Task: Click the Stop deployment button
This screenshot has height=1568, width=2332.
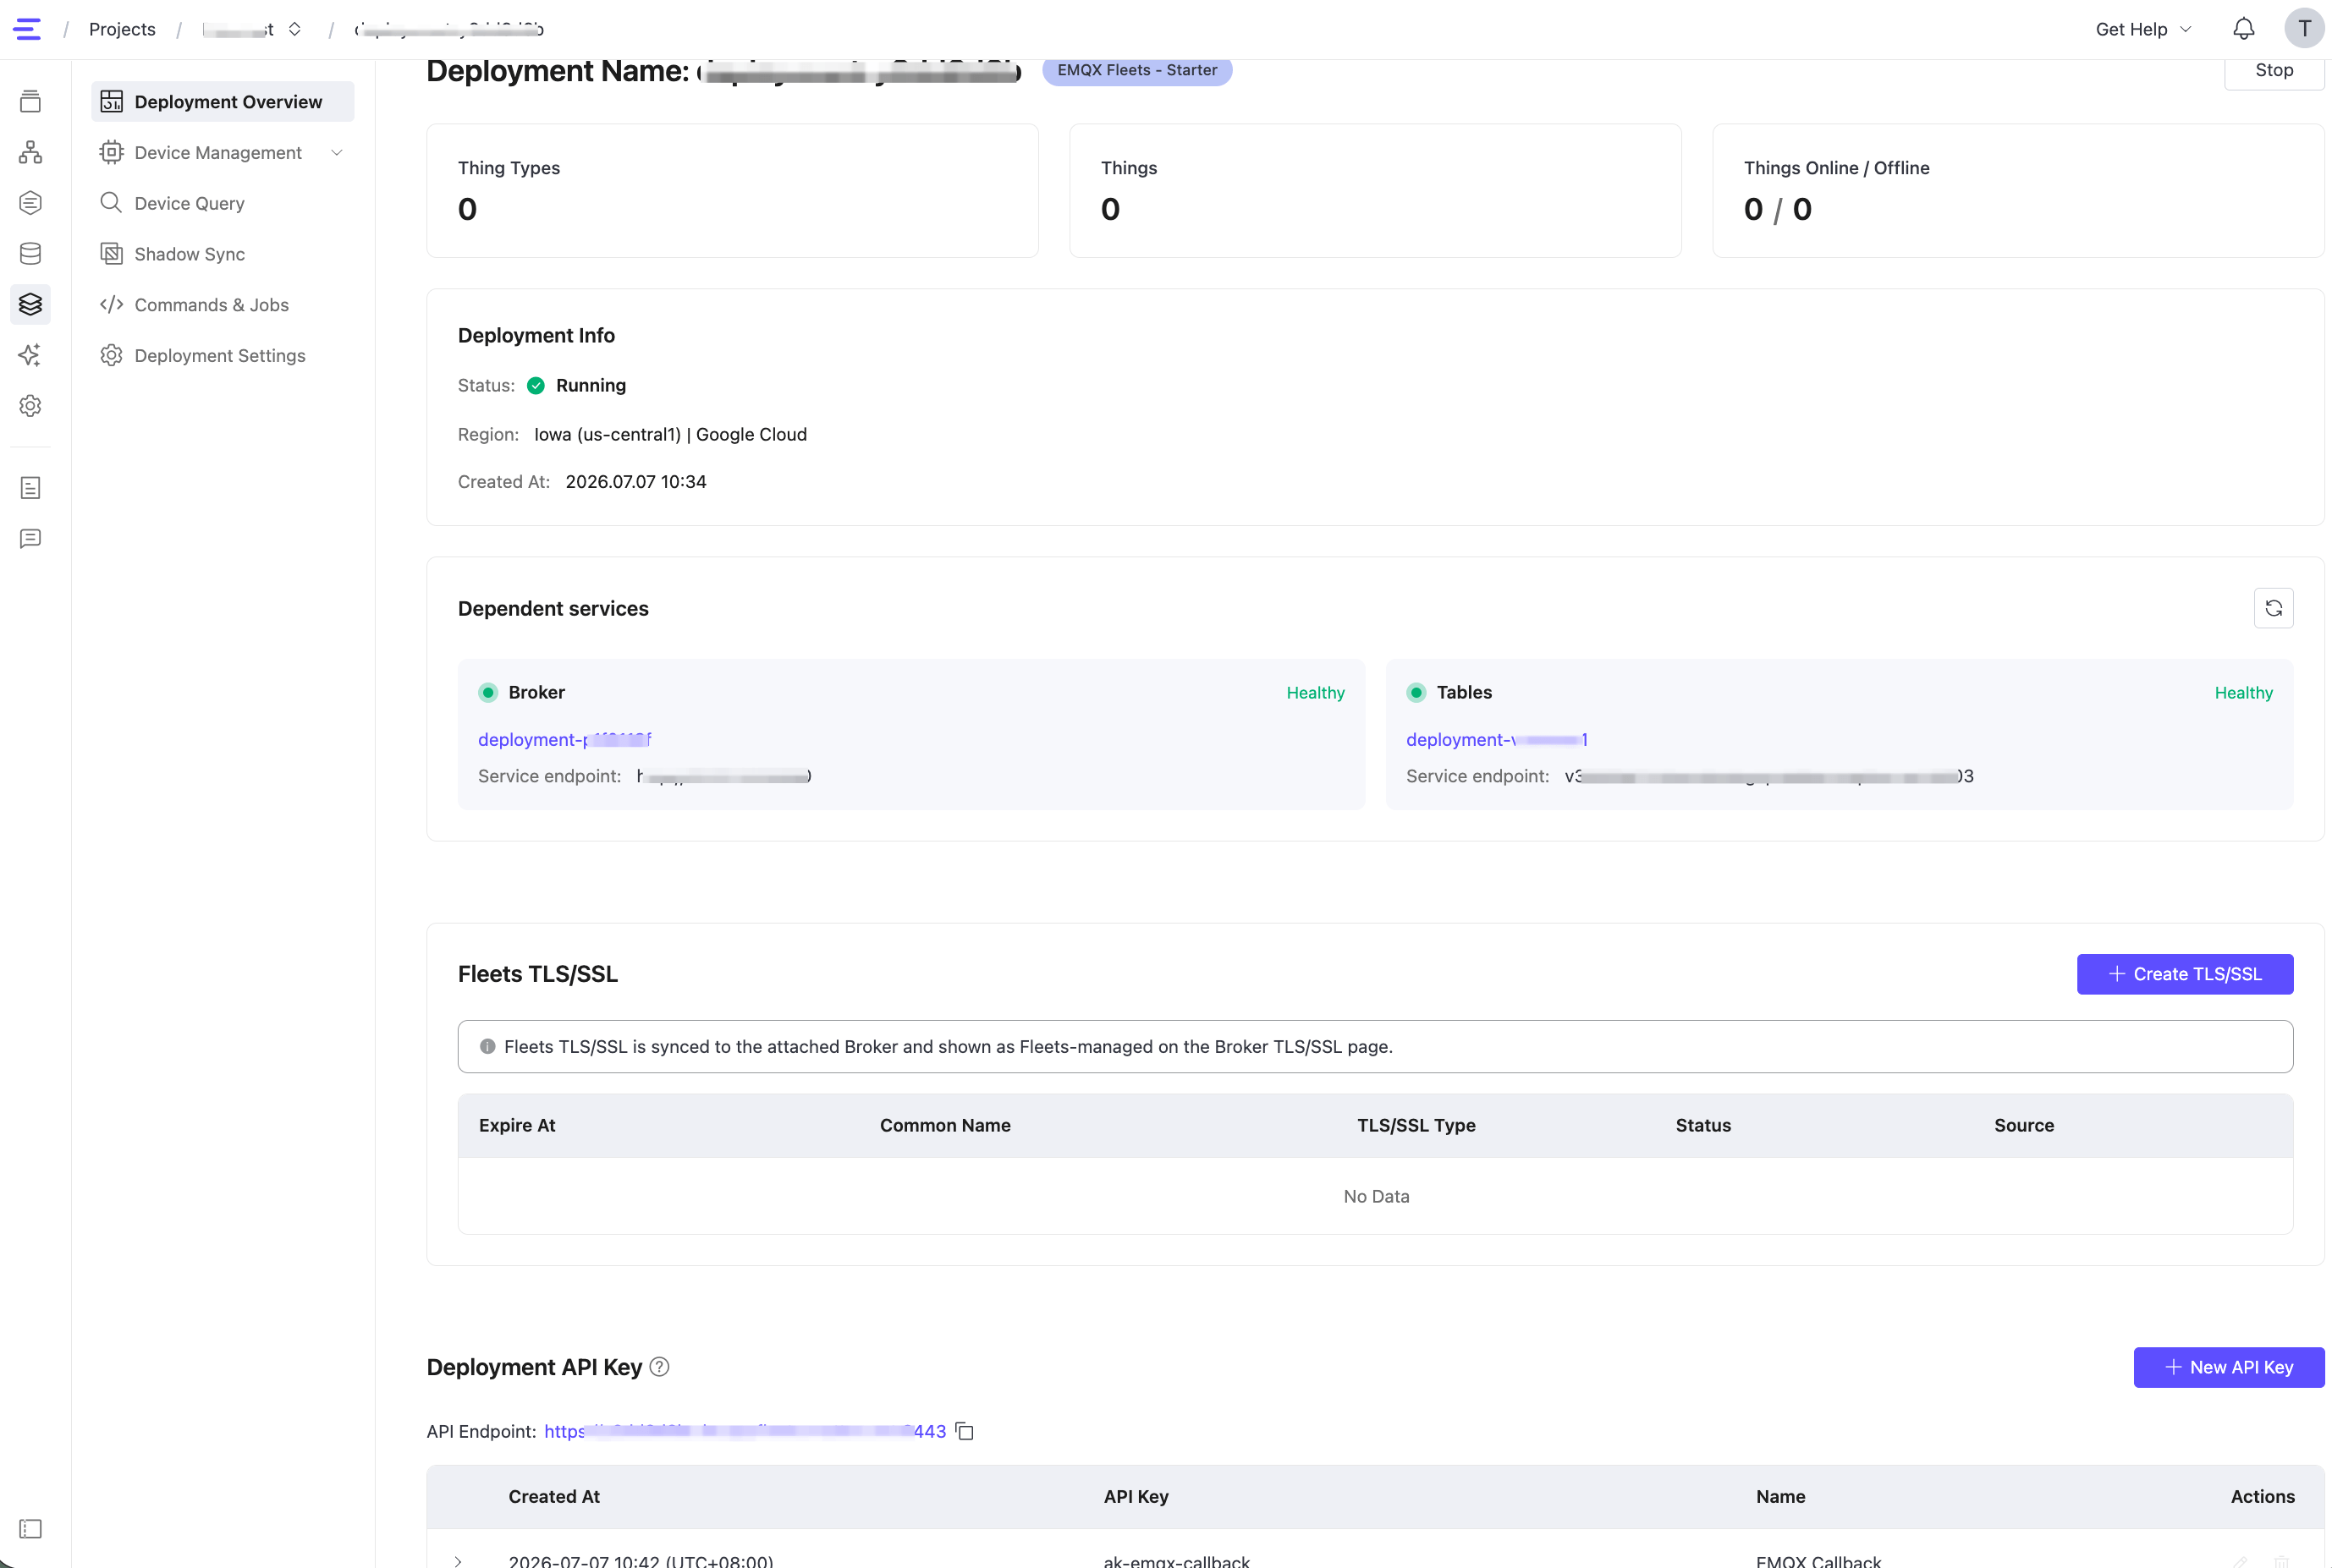Action: (2273, 71)
